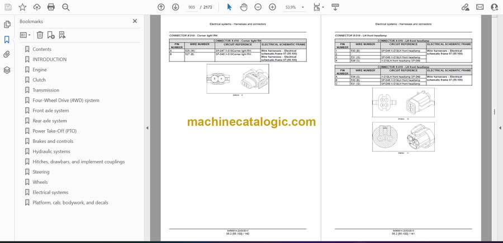The height and width of the screenshot is (243, 503).
Task: Upload file to cloud icon
Action: click(x=37, y=7)
